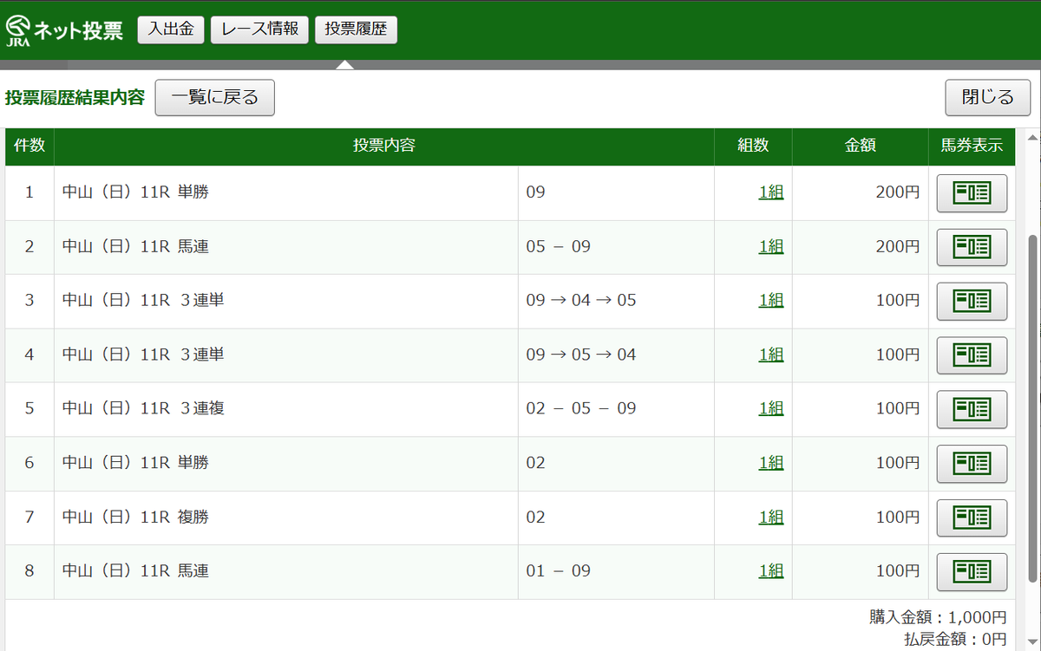Image resolution: width=1041 pixels, height=651 pixels.
Task: Open the レース情報 menu
Action: [x=259, y=29]
